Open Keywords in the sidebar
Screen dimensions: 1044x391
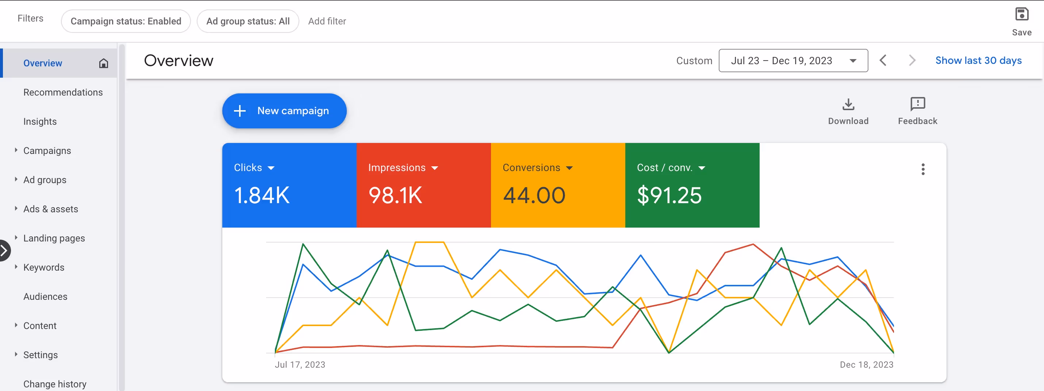[44, 267]
